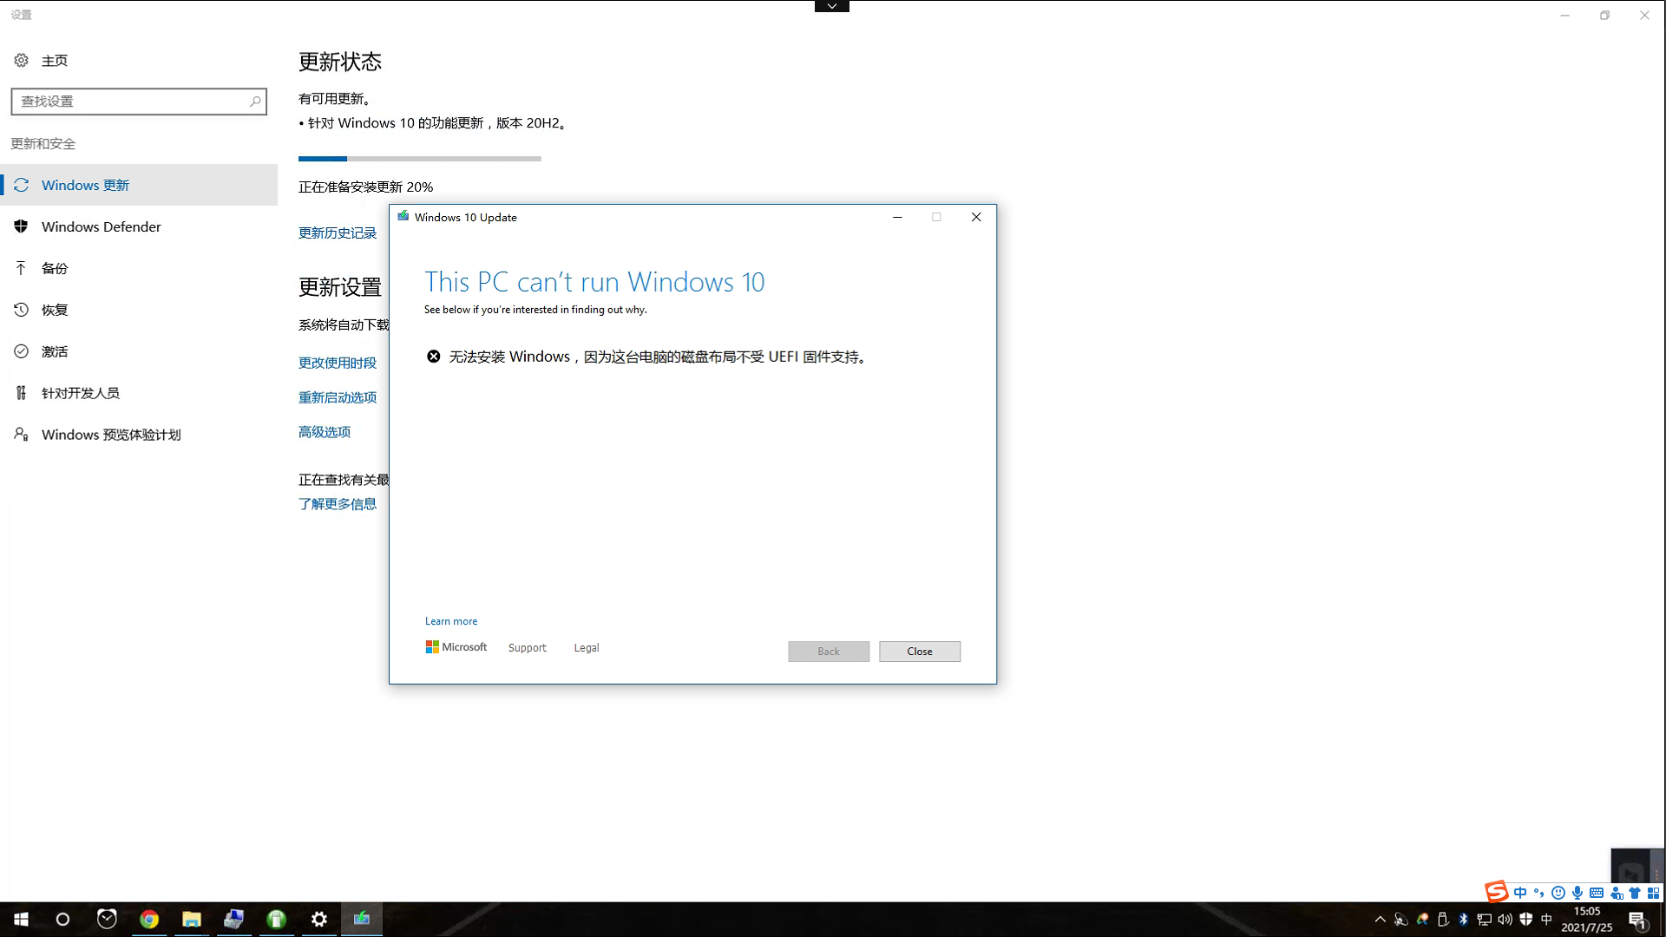Screen dimensions: 1666x937
Task: Open Windows 预览体验计划 page
Action: pyautogui.click(x=139, y=435)
